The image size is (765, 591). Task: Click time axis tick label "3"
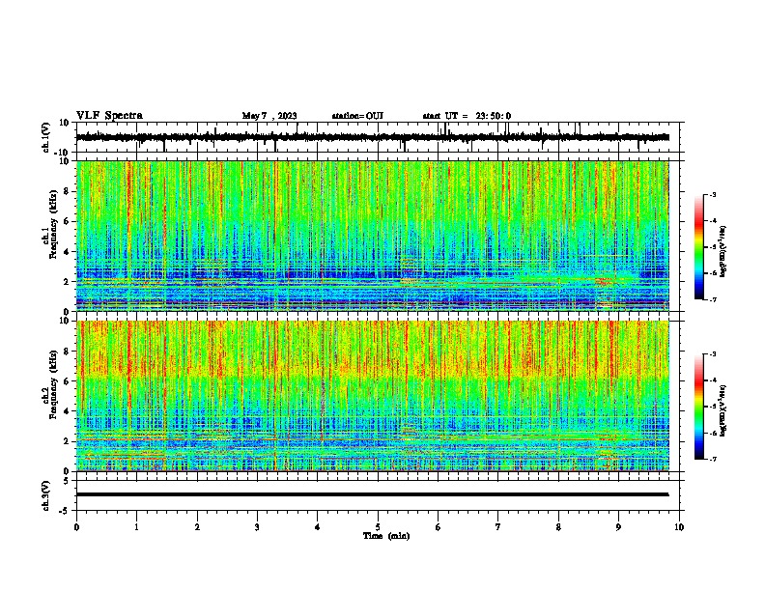point(257,527)
